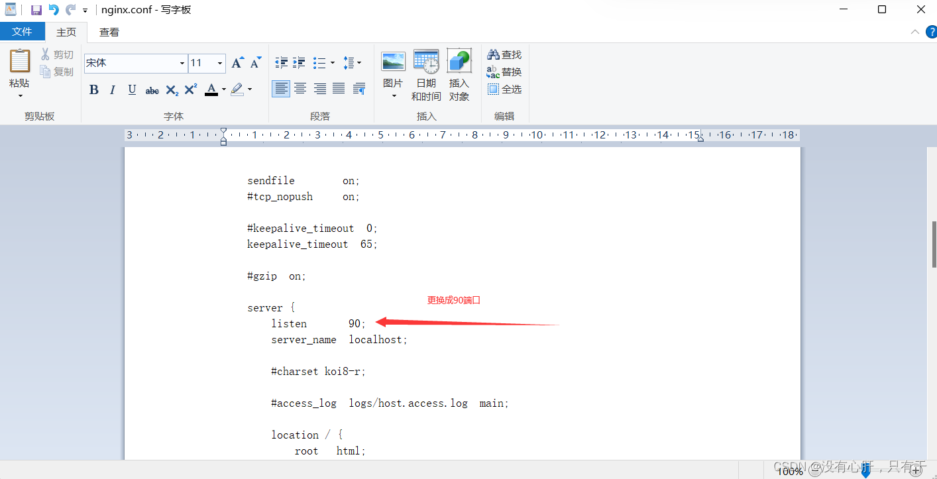Viewport: 937px width, 479px height.
Task: Click 全选 to select all
Action: 504,89
